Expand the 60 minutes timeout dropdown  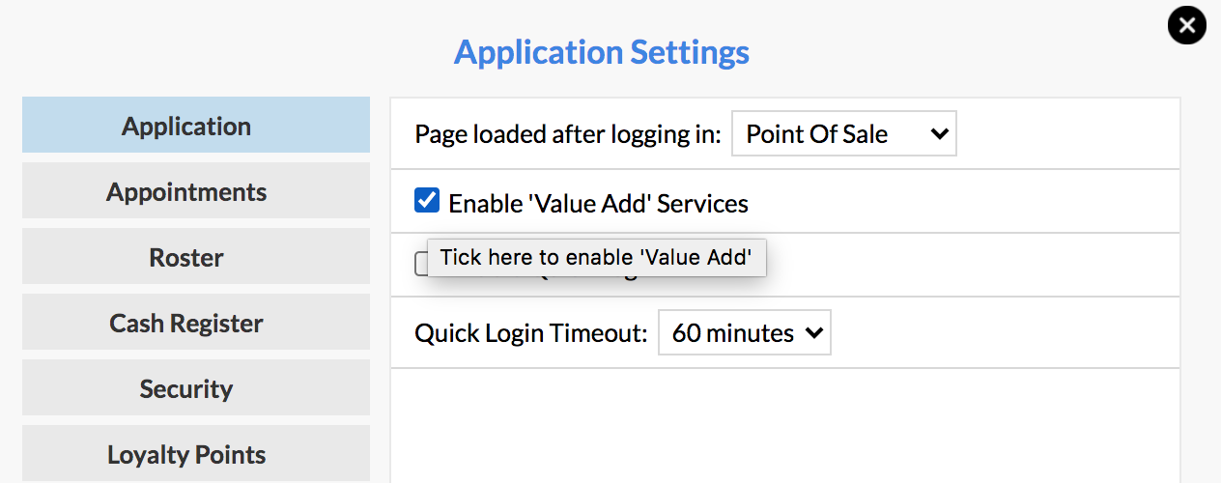pyautogui.click(x=744, y=332)
